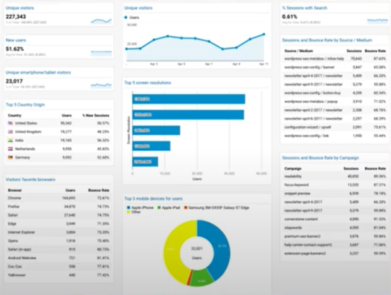
Task: Click the shortest bar in screen resolutions chart
Action: 145,162
